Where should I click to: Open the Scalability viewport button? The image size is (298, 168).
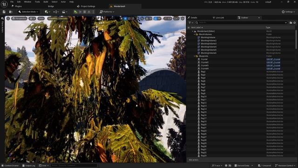[58, 19]
